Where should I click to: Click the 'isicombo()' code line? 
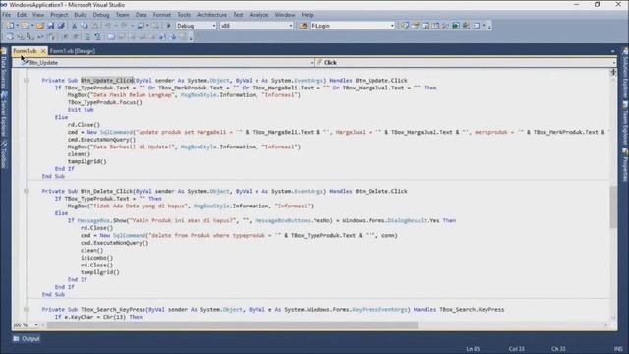[x=96, y=258]
